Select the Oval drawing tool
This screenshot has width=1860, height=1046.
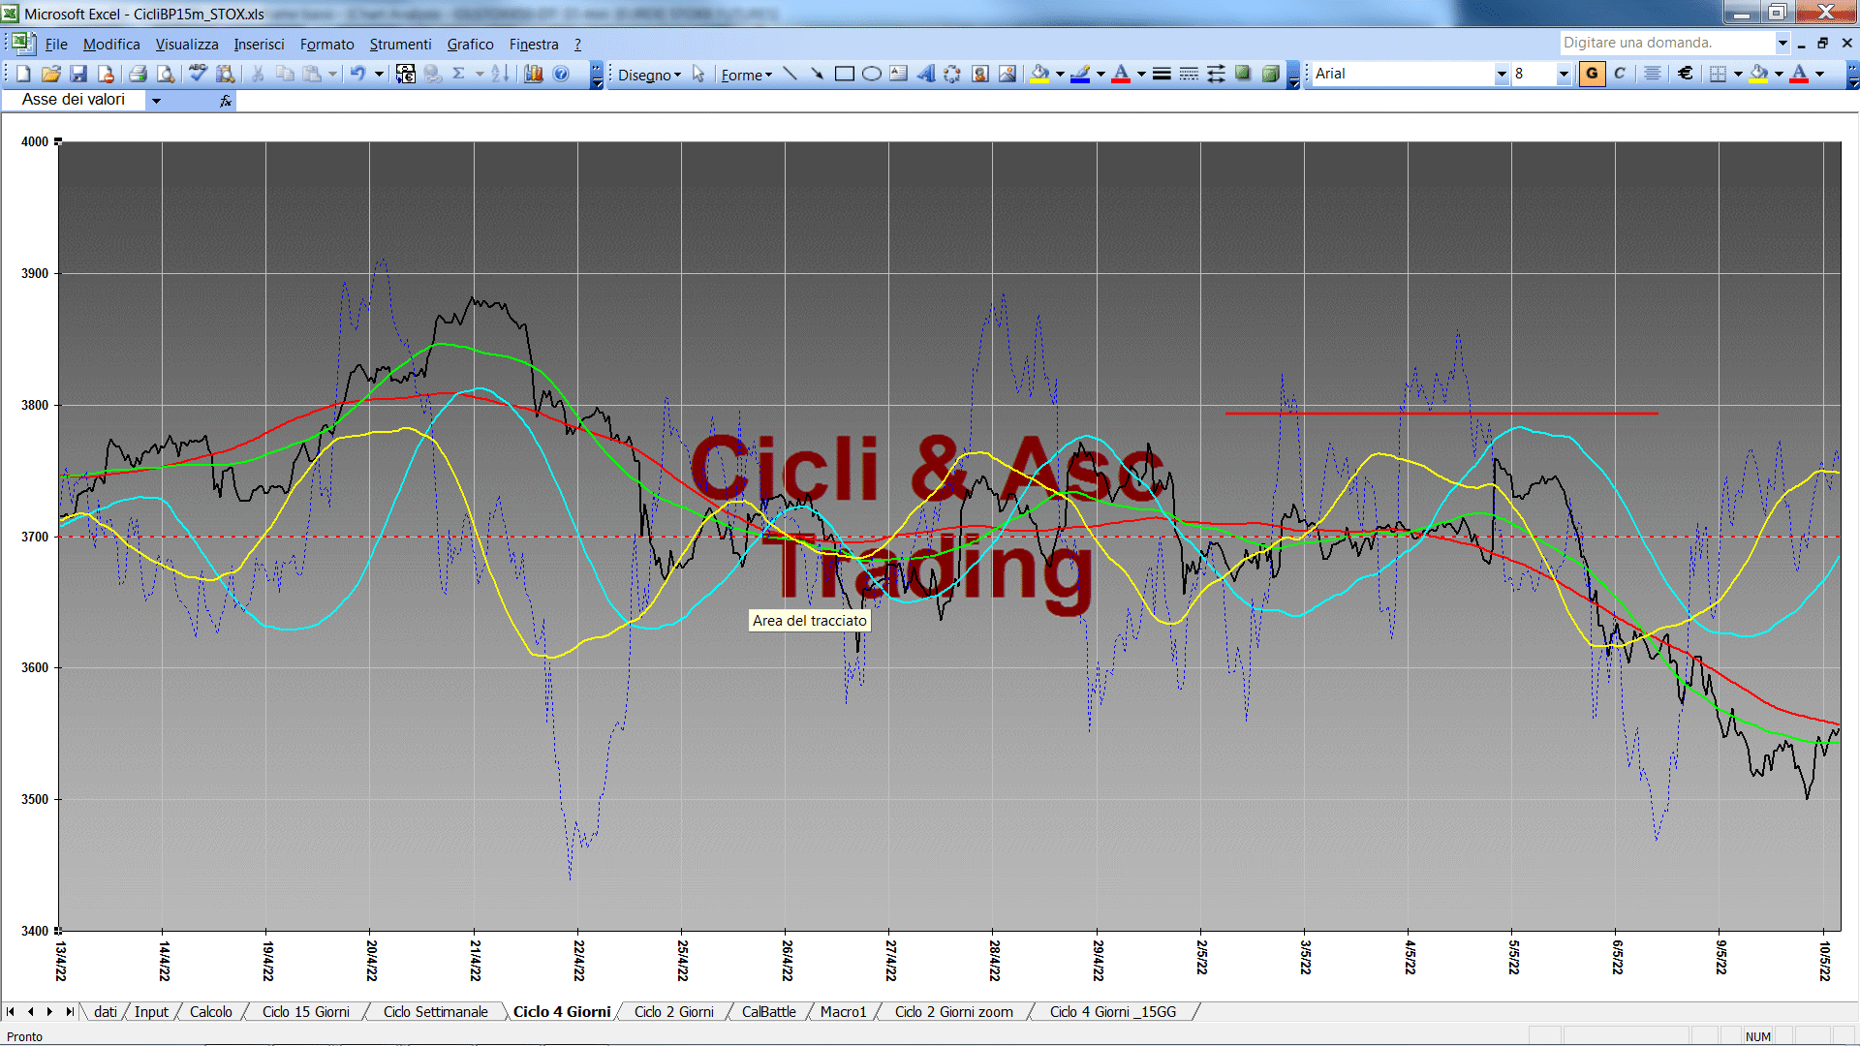coord(871,74)
